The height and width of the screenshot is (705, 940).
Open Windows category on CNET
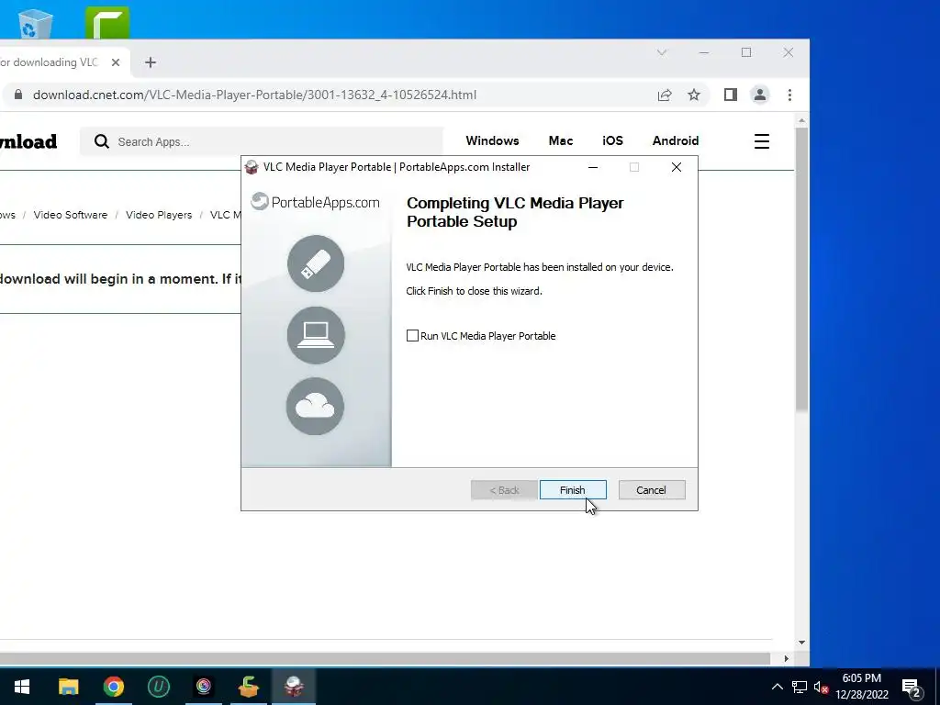point(492,140)
